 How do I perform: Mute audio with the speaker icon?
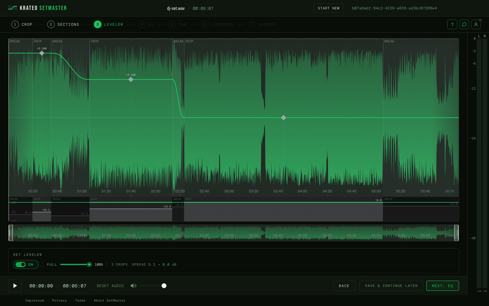tap(134, 286)
